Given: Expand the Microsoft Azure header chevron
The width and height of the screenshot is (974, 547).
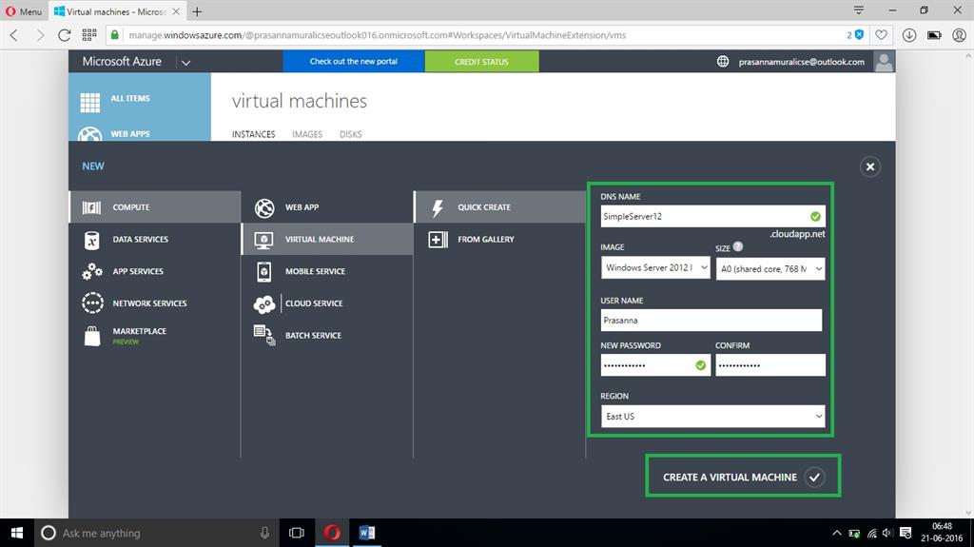Looking at the screenshot, I should point(185,62).
